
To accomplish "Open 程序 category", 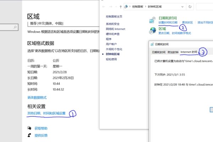I will (x=109, y=39).
